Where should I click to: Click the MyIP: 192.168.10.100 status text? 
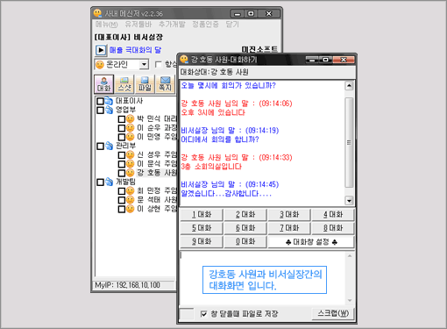click(x=127, y=285)
